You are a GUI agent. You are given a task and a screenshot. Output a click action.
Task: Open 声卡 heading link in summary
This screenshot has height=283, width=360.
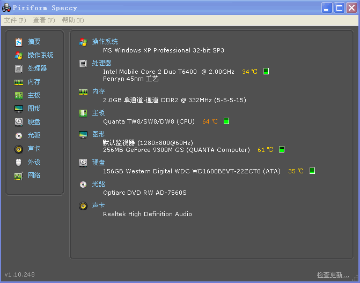click(99, 205)
